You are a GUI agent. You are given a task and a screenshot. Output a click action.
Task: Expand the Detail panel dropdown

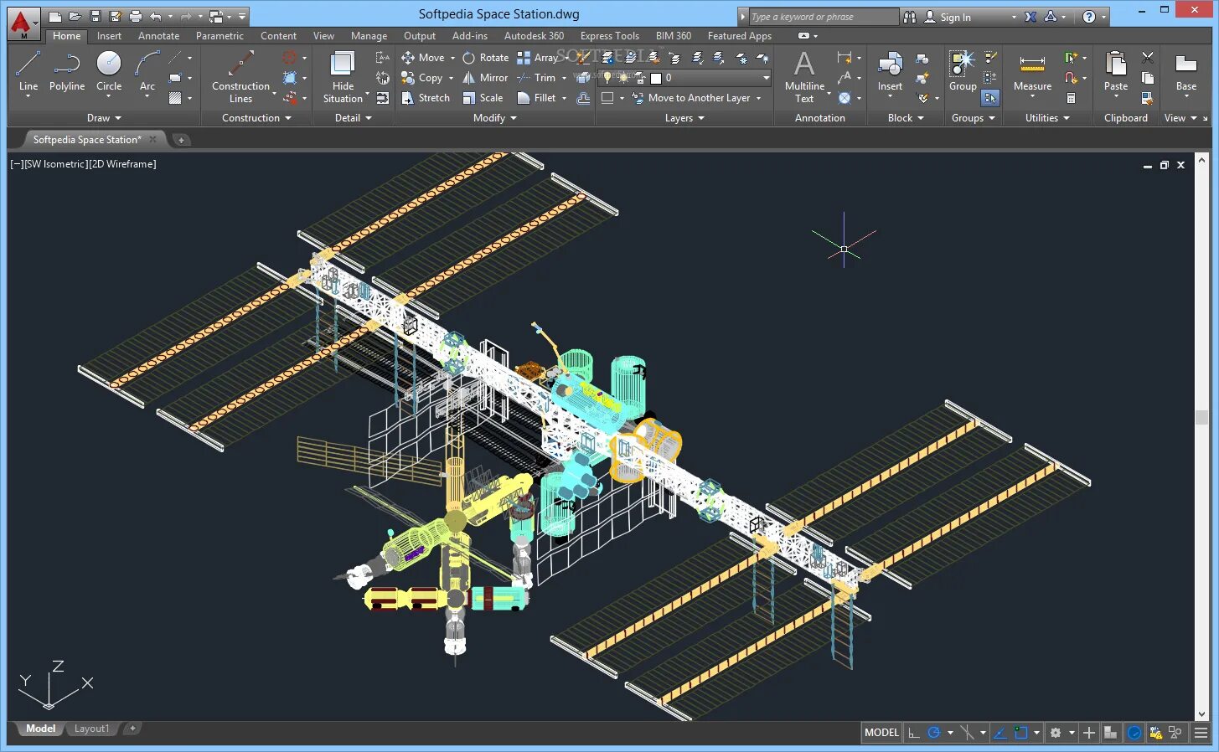click(353, 118)
